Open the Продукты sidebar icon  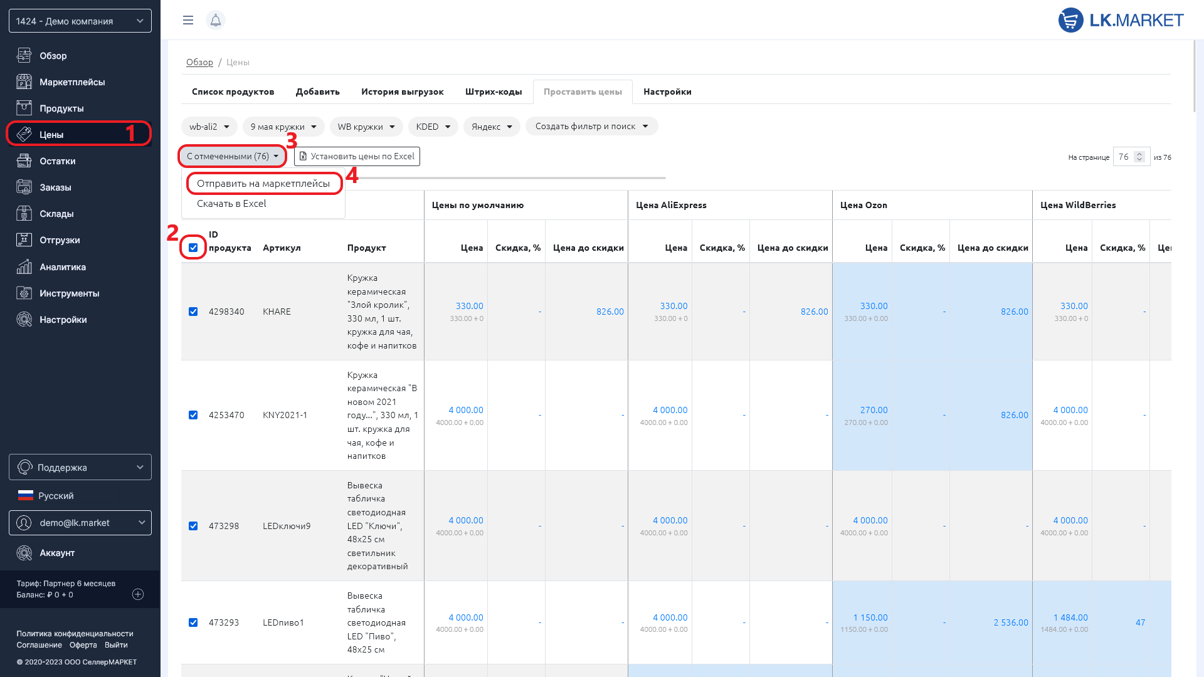24,108
